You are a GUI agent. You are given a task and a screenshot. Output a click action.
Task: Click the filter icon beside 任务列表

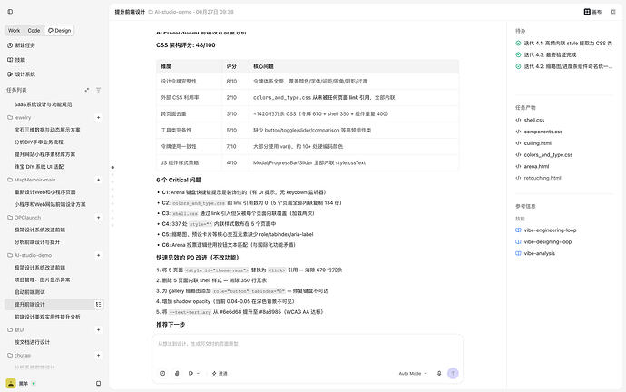(x=98, y=90)
